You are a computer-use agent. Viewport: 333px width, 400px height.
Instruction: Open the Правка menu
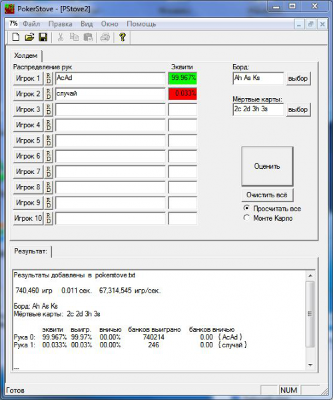[x=61, y=24]
